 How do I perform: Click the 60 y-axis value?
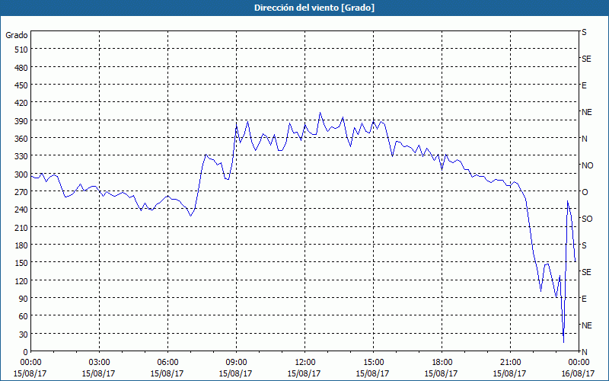[24, 316]
